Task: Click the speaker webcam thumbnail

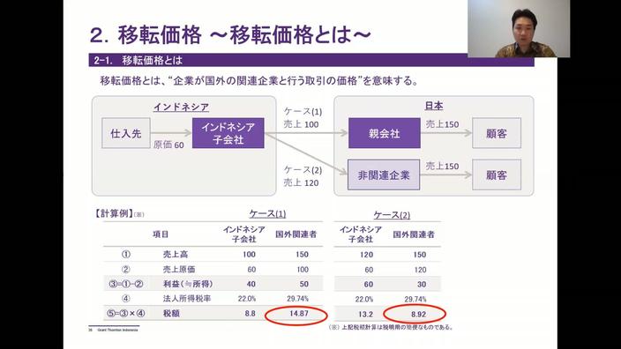Action: [x=519, y=28]
